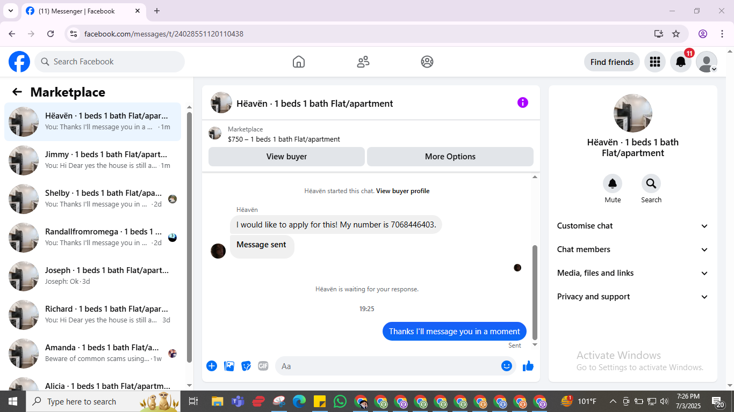
Task: Click the large listing photo in details panel
Action: [633, 113]
